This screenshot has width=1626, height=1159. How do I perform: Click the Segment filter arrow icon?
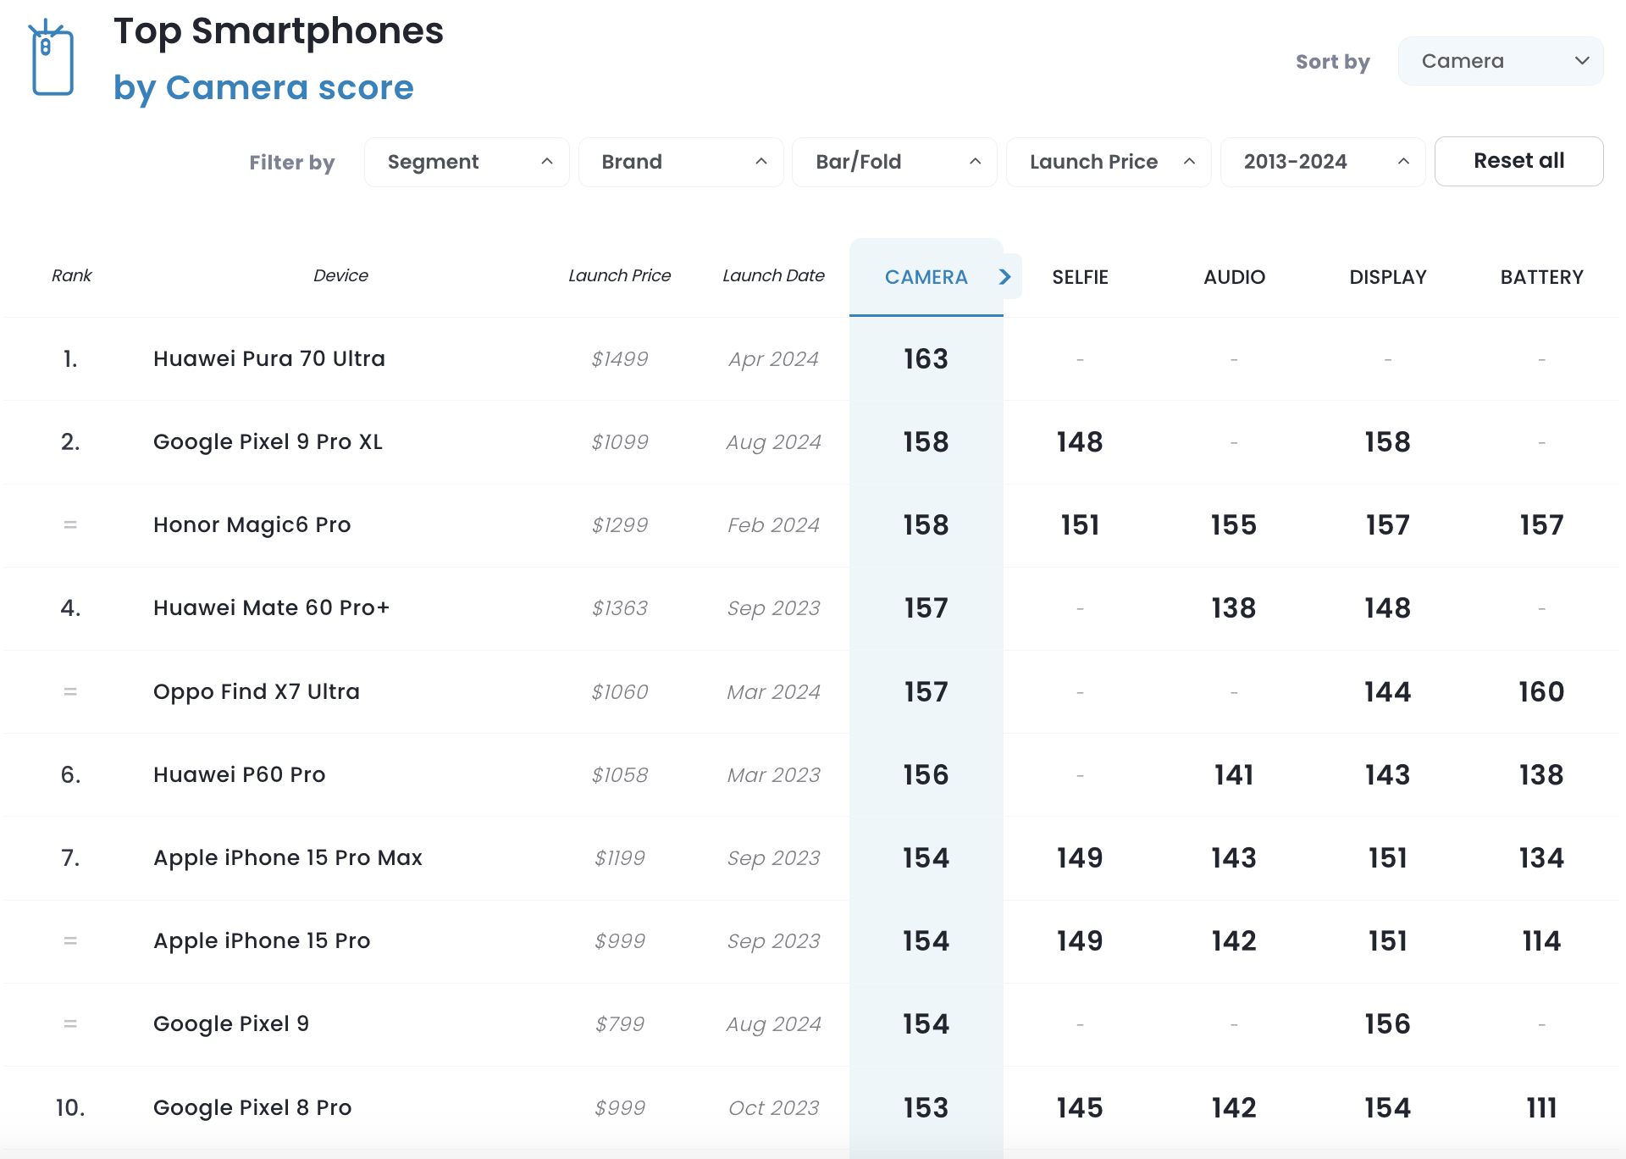click(x=540, y=161)
